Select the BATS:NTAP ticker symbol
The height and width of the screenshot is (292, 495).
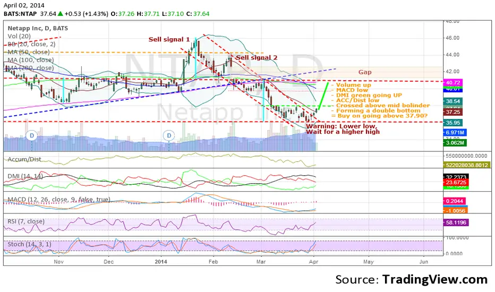click(x=20, y=14)
